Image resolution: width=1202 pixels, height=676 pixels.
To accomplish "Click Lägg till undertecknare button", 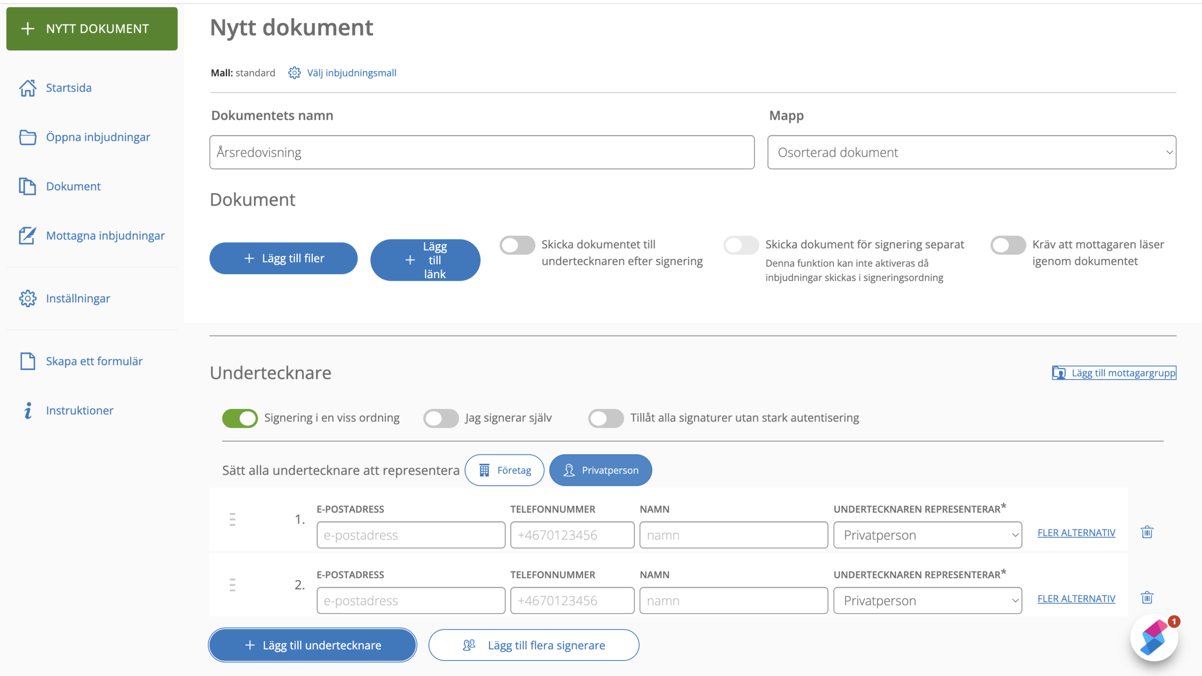I will tap(312, 645).
